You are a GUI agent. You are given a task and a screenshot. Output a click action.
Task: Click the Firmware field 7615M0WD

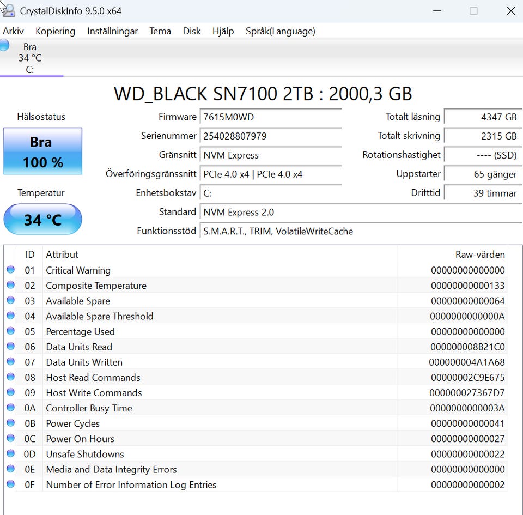(270, 117)
